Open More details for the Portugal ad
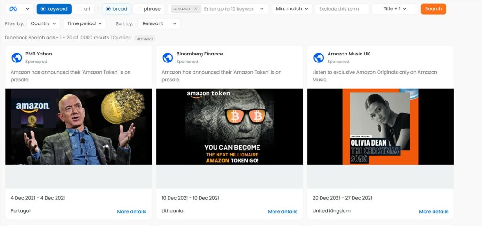482x226 pixels. pos(132,211)
